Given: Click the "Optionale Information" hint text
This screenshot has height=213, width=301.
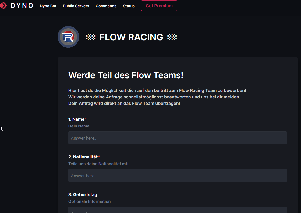Looking at the screenshot, I should pyautogui.click(x=89, y=201).
